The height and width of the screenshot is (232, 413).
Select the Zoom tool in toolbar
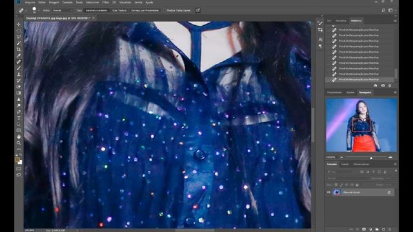click(19, 143)
